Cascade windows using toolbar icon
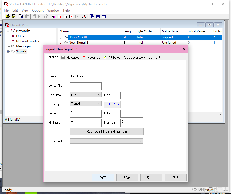Image resolution: width=231 pixels, height=194 pixels. coord(92,16)
